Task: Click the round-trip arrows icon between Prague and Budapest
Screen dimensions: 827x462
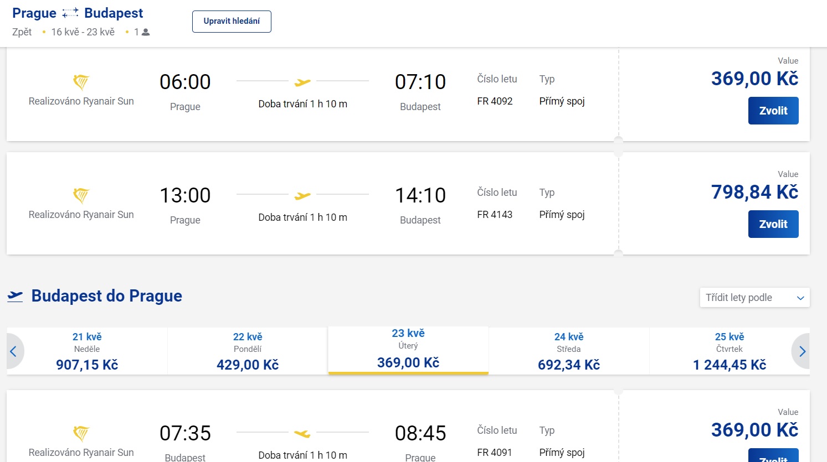Action: pyautogui.click(x=70, y=13)
